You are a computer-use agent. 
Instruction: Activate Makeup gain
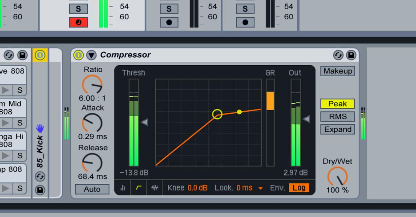tap(337, 71)
